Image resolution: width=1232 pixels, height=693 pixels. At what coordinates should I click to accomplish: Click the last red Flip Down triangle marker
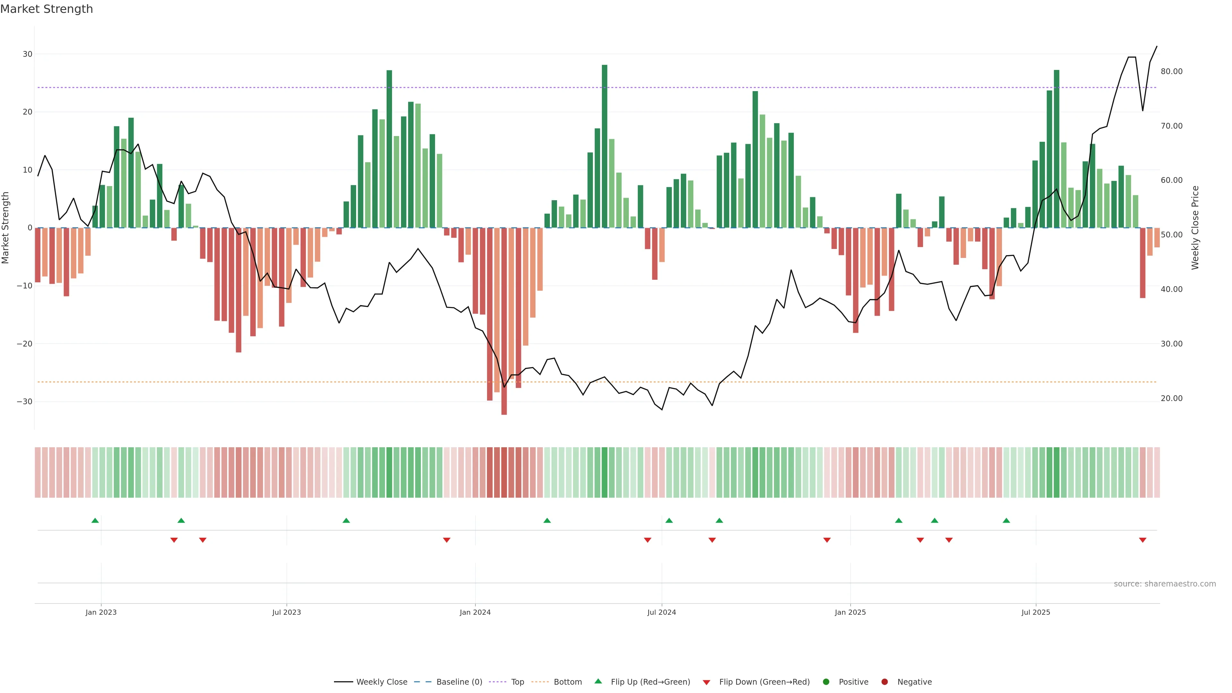[x=1142, y=540]
